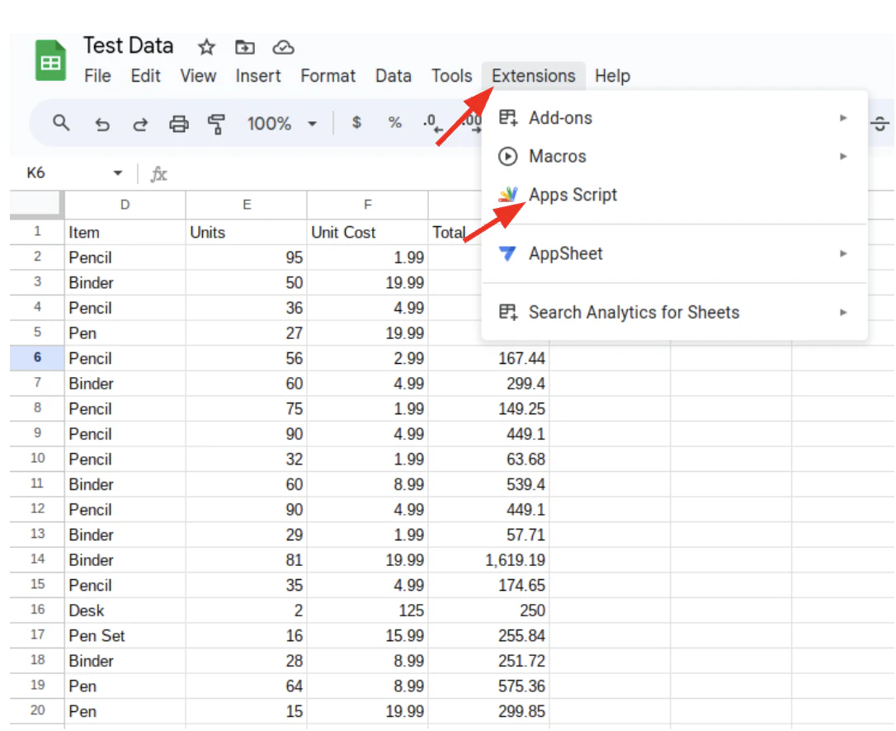Format the selection as percent
This screenshot has height=731, width=896.
coord(395,122)
